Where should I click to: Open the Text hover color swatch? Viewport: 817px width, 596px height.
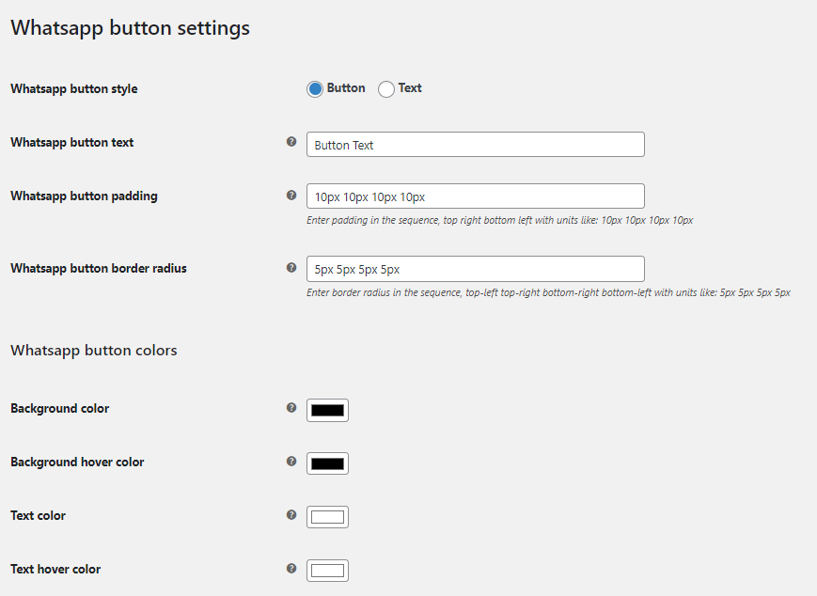pyautogui.click(x=327, y=571)
